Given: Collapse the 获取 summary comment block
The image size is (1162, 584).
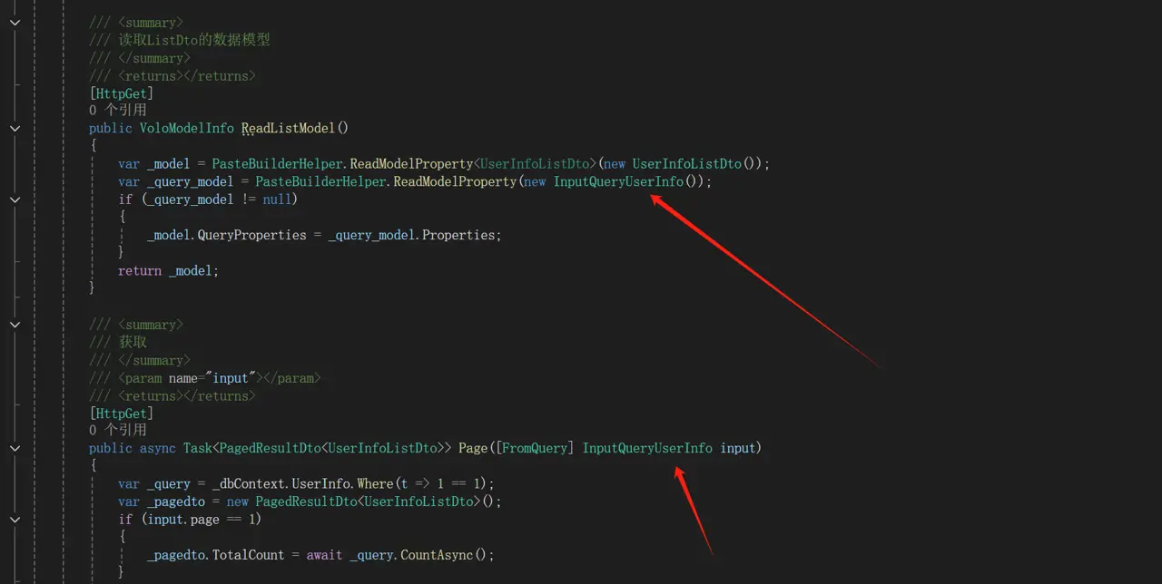Looking at the screenshot, I should pyautogui.click(x=15, y=325).
